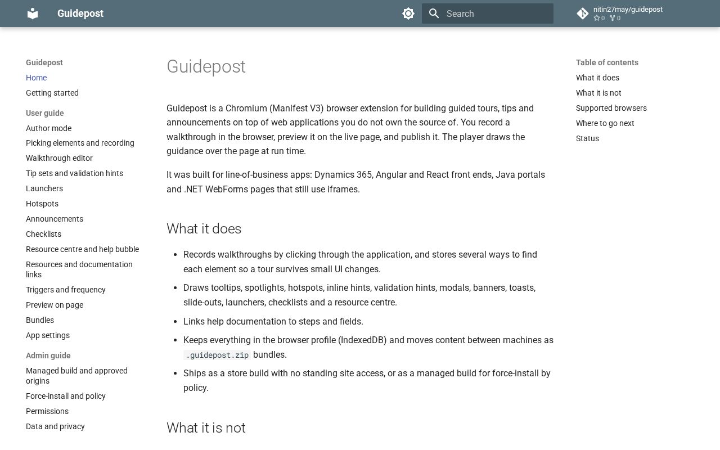
Task: Navigate to Tip sets and validation hints
Action: pyautogui.click(x=74, y=173)
